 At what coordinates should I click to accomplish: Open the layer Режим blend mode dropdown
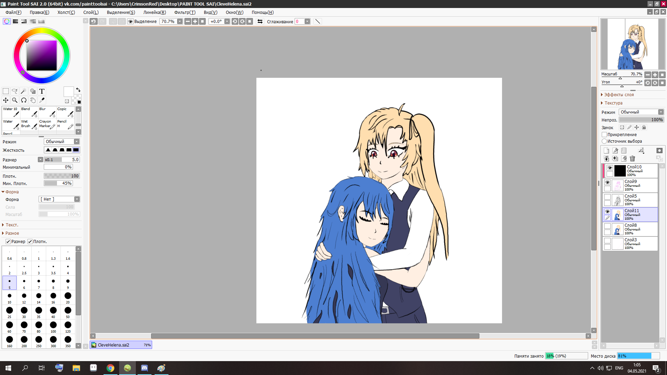tap(641, 112)
